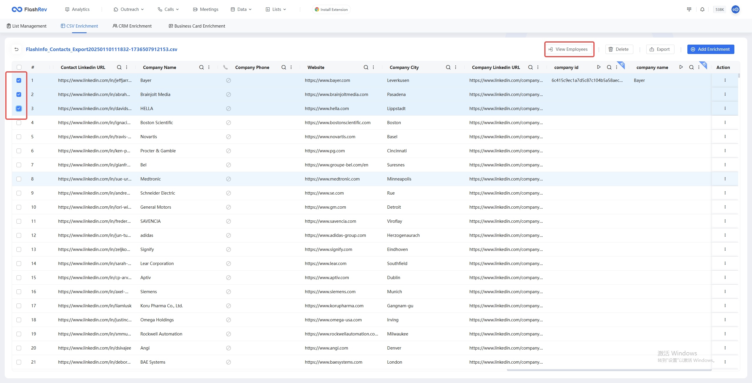752x383 pixels.
Task: Search the Company Name column
Action: point(202,67)
